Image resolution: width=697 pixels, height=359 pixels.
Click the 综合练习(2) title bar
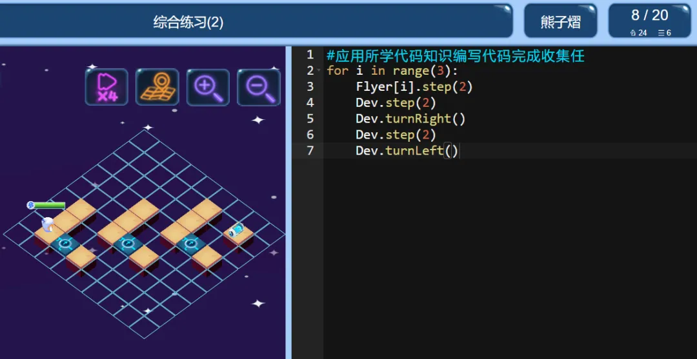coord(256,21)
